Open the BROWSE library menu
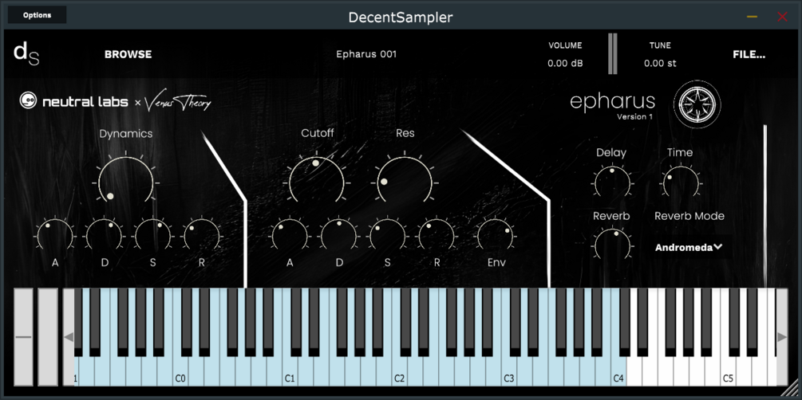 [x=128, y=54]
